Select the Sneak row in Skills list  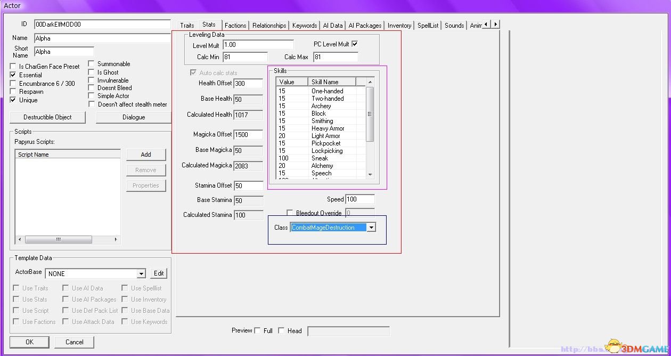[321, 158]
